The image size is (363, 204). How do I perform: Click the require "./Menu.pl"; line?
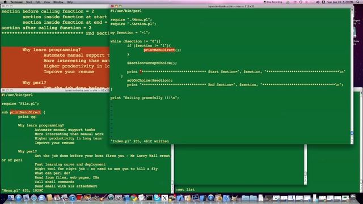click(131, 20)
